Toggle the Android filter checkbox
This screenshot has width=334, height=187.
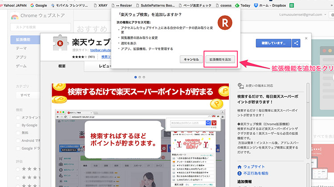(x=18, y=141)
